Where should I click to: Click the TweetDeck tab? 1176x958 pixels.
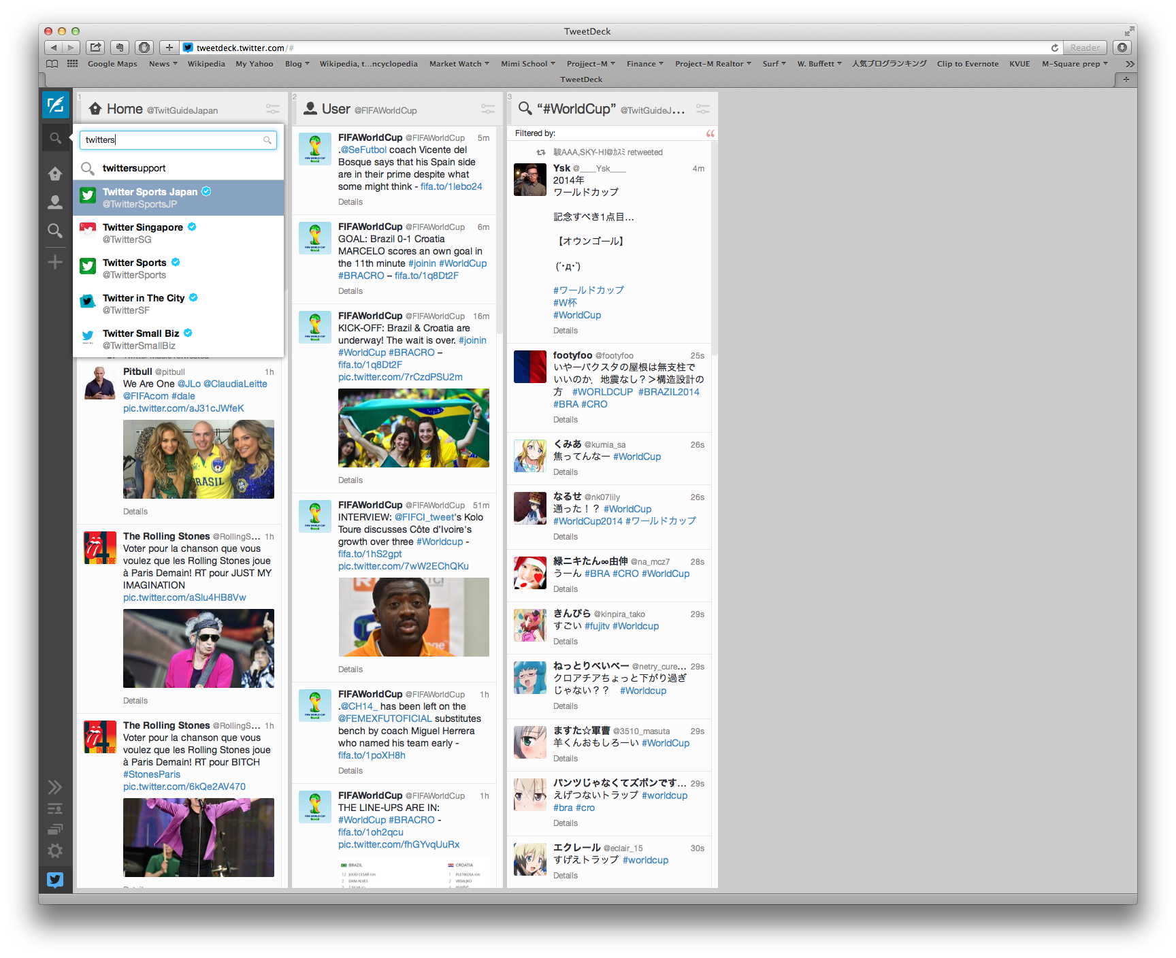click(x=581, y=80)
